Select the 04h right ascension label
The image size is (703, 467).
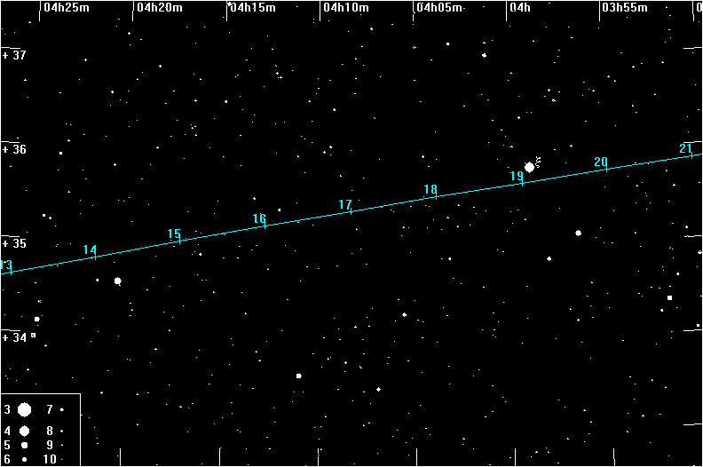click(519, 8)
